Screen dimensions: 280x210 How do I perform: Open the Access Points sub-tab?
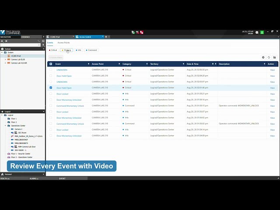point(63,43)
